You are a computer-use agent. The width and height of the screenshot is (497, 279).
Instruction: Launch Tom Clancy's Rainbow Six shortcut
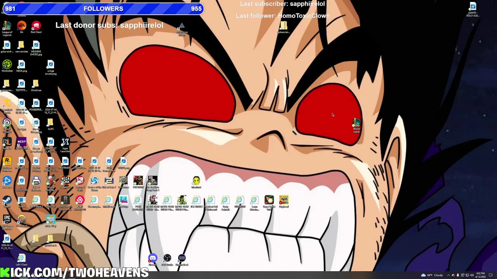tap(65, 203)
